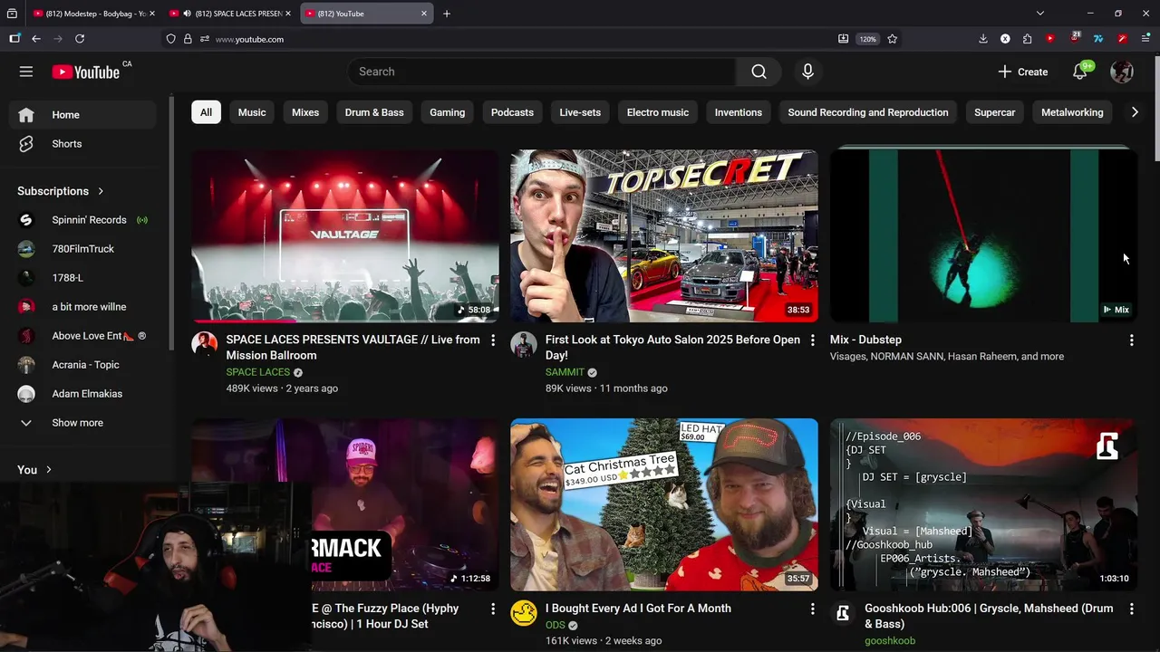
Task: Select the Sound Recording and Reproduction chip
Action: coord(868,112)
